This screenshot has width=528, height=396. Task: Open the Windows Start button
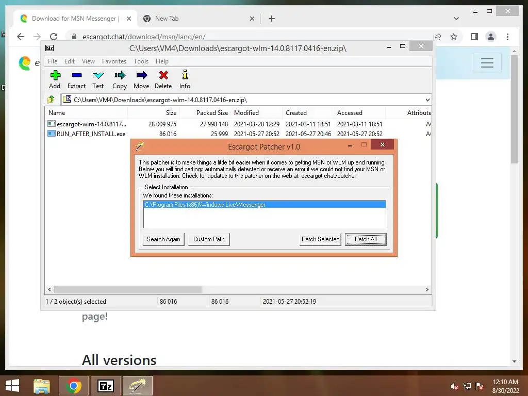coord(12,386)
